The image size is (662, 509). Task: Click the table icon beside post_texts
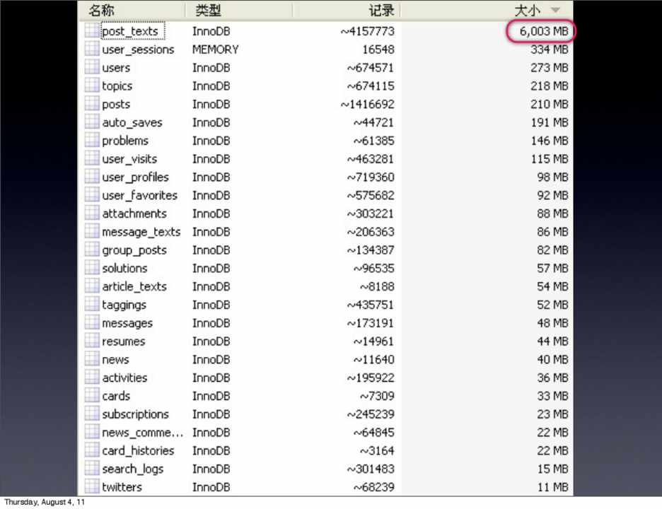[x=91, y=31]
